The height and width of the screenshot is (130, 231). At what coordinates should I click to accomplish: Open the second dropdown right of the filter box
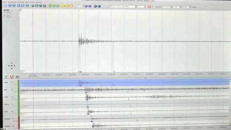141,6
